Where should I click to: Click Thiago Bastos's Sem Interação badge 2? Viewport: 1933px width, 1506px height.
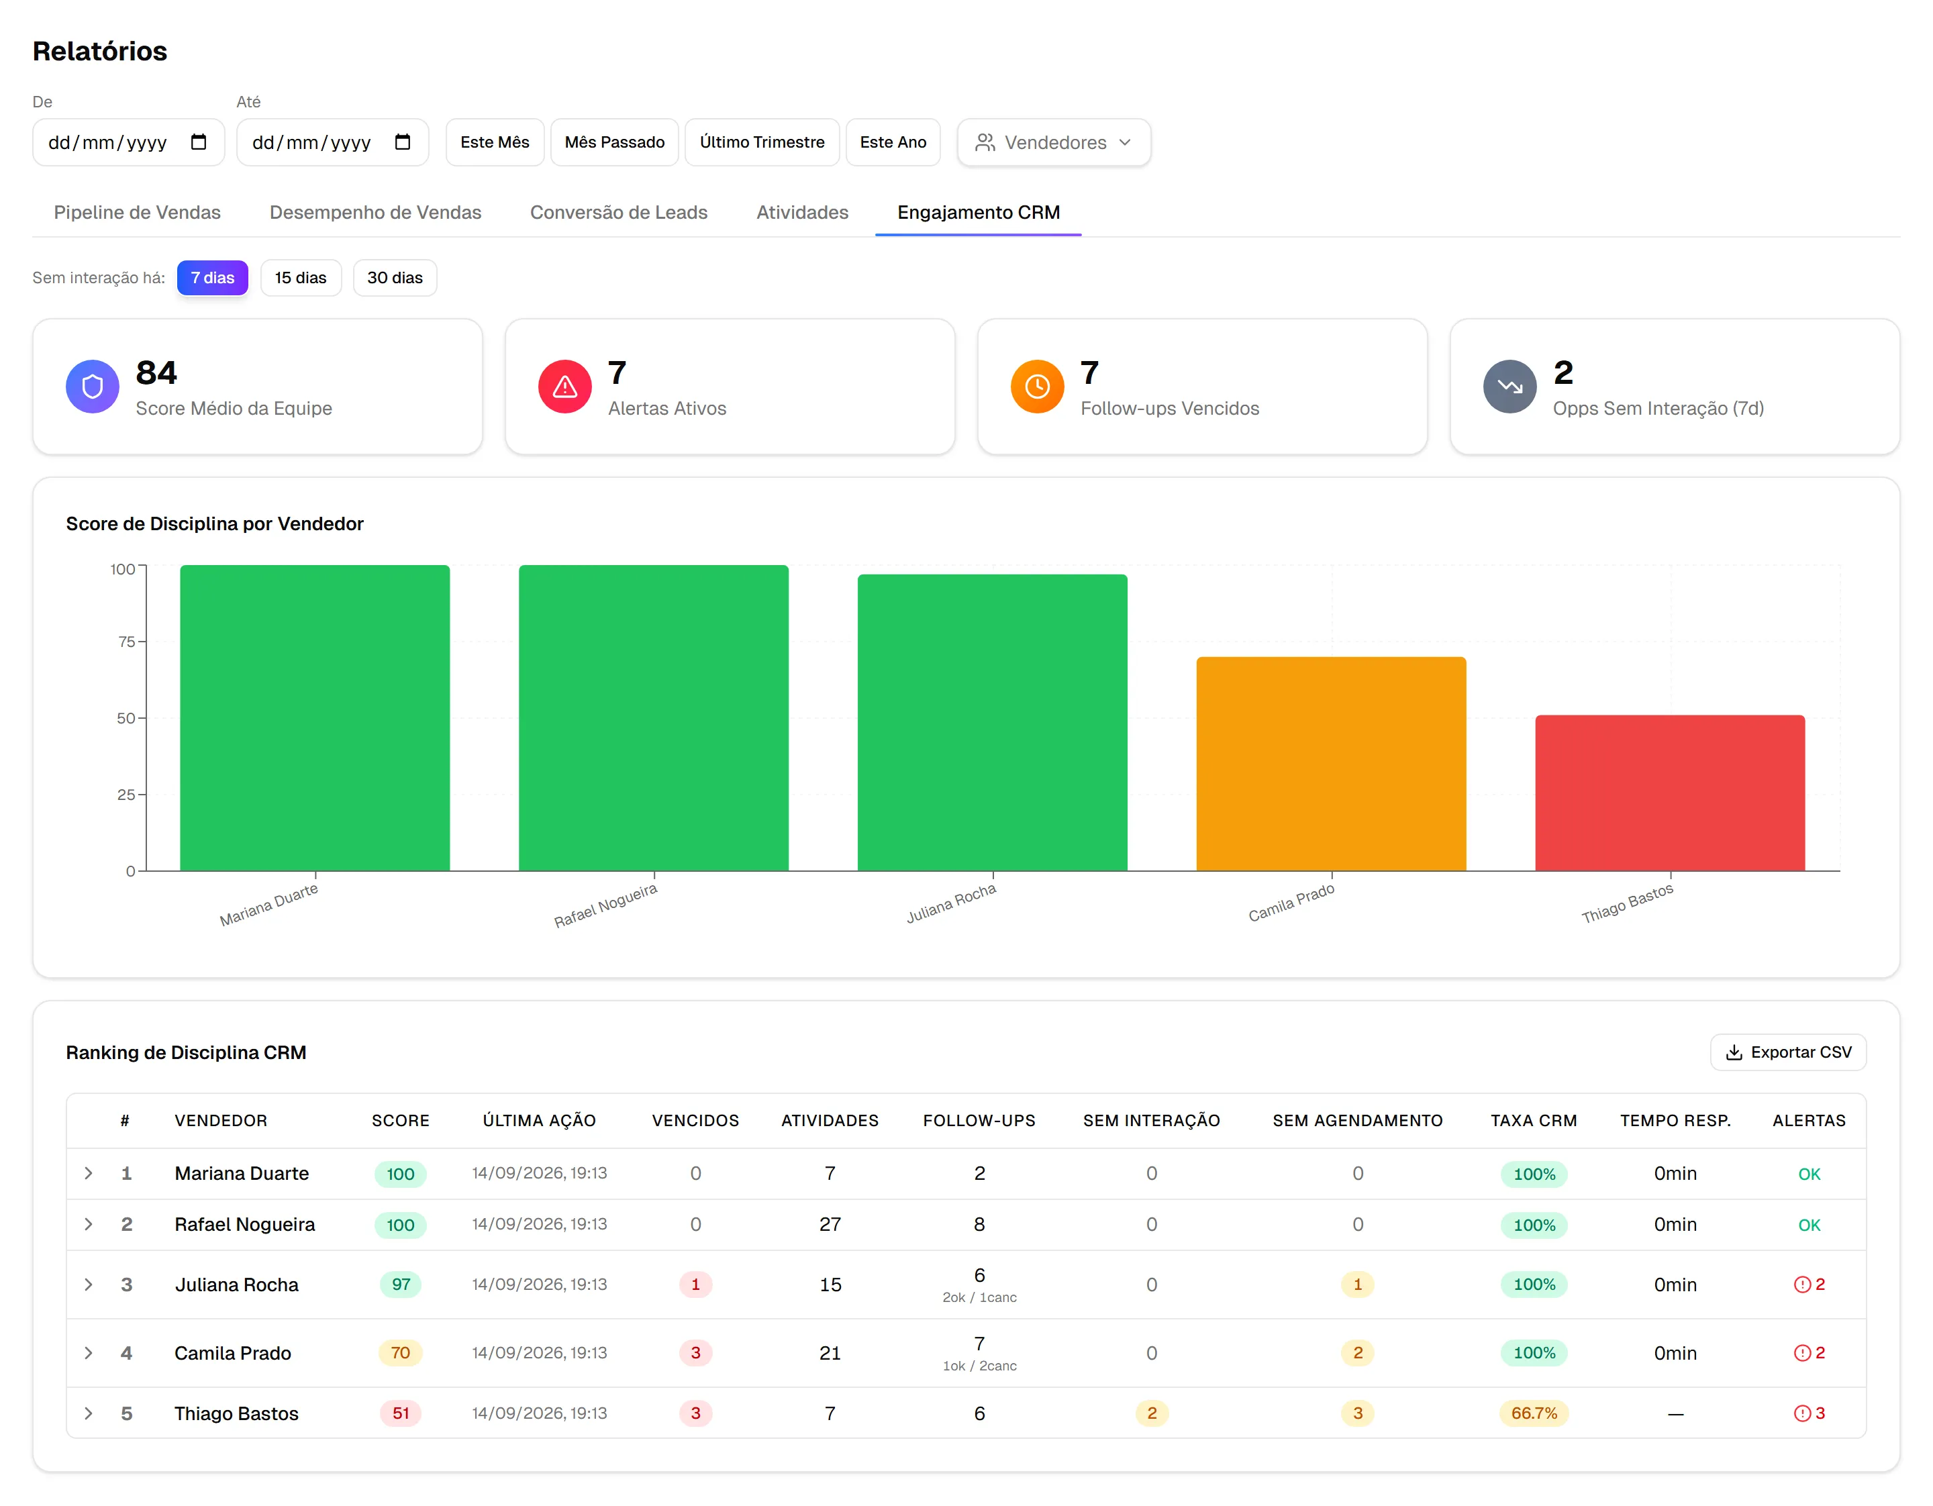point(1152,1413)
